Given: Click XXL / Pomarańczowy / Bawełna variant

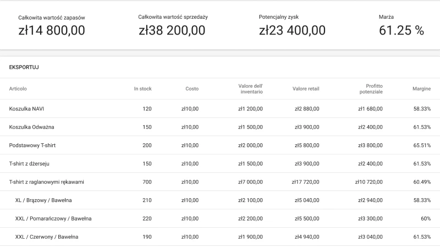Looking at the screenshot, I should pyautogui.click(x=53, y=218).
